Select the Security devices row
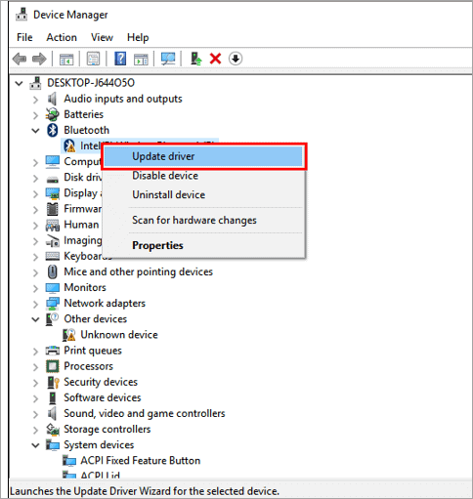The image size is (473, 499). (x=101, y=382)
